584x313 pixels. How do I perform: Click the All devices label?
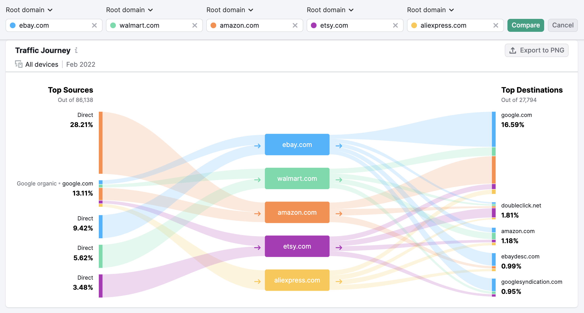pos(42,64)
